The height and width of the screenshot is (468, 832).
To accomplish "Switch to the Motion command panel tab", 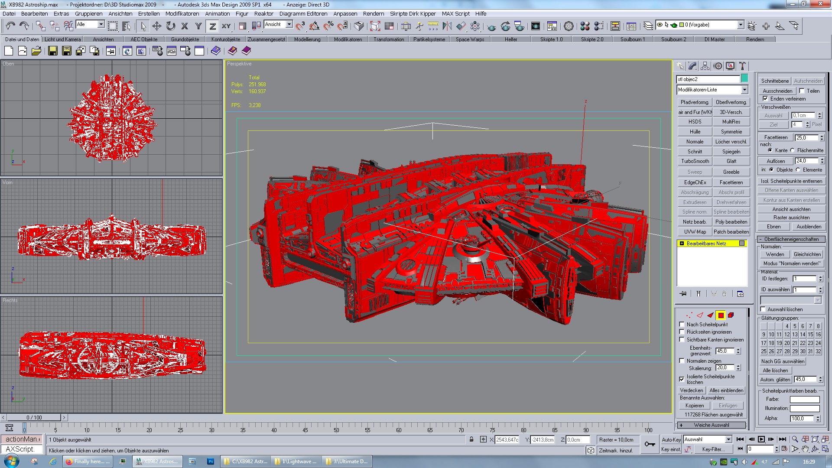I will (718, 66).
